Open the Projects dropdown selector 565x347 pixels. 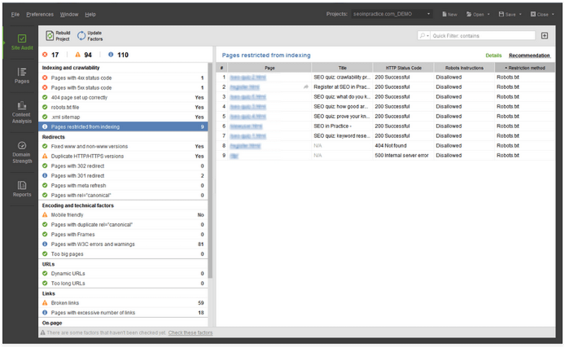pos(392,14)
